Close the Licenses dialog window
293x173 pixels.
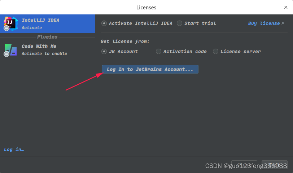coord(286,7)
